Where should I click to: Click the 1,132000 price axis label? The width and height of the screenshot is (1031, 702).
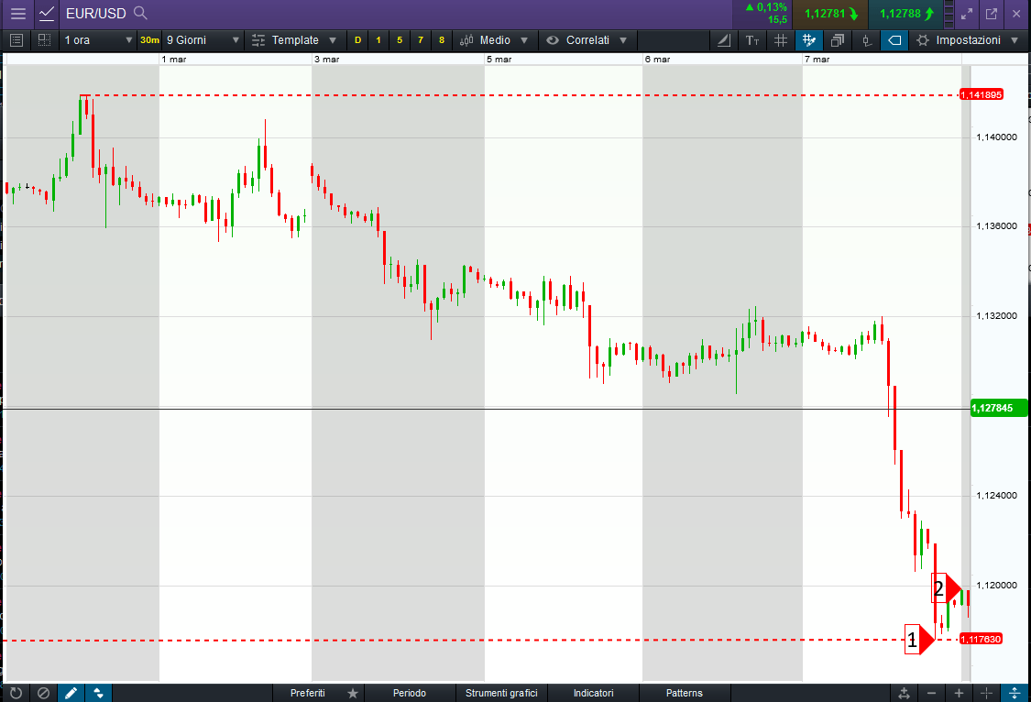[997, 315]
